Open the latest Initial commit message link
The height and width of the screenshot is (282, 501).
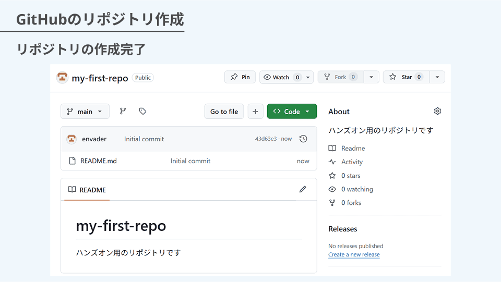click(x=144, y=139)
